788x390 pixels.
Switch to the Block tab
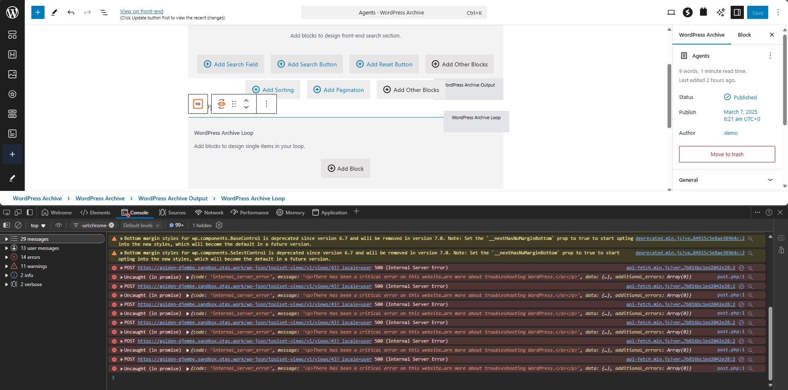(744, 35)
